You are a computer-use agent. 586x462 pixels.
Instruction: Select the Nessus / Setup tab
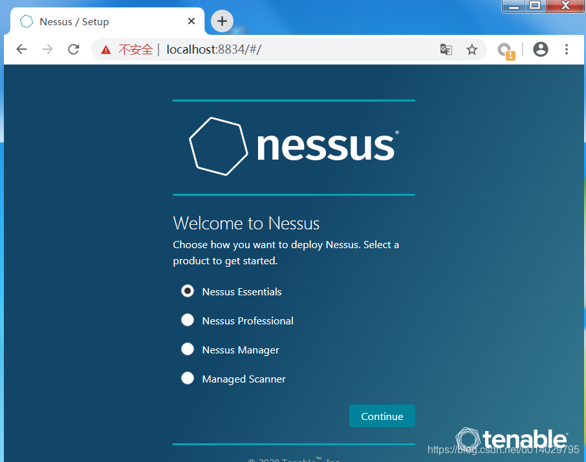107,21
